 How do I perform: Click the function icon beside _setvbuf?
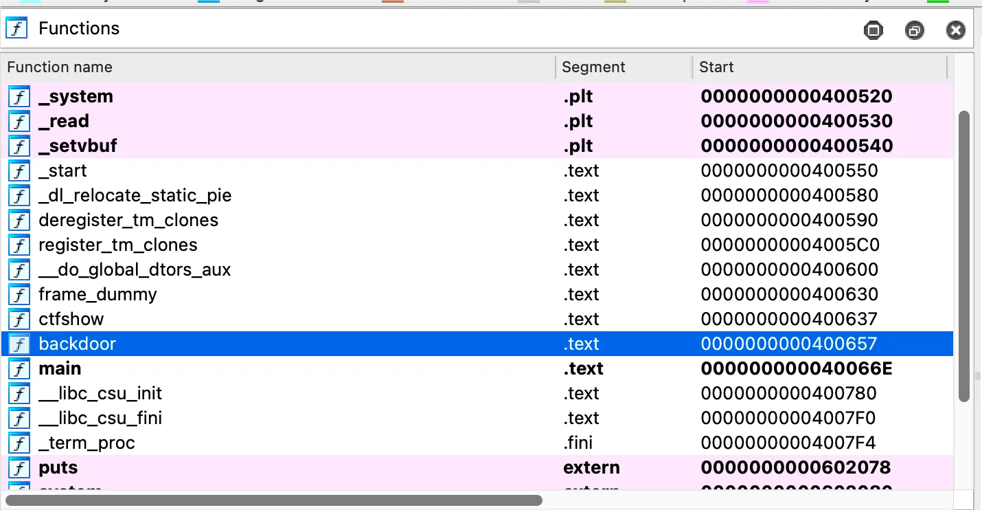(x=19, y=146)
